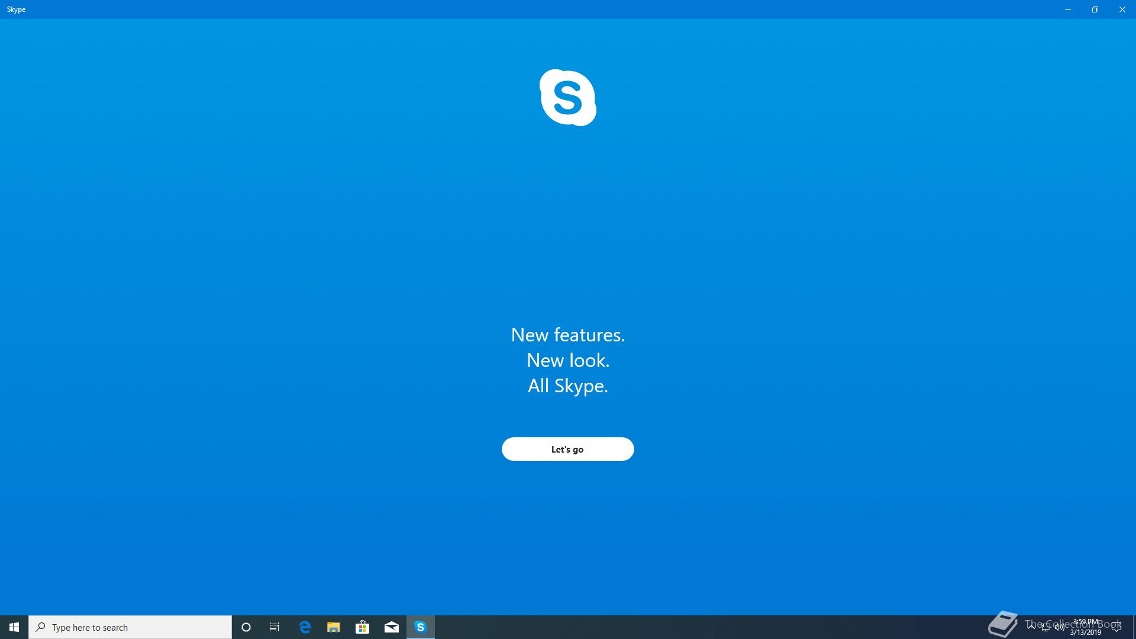
Task: Open the Mail app from the taskbar
Action: coord(391,627)
